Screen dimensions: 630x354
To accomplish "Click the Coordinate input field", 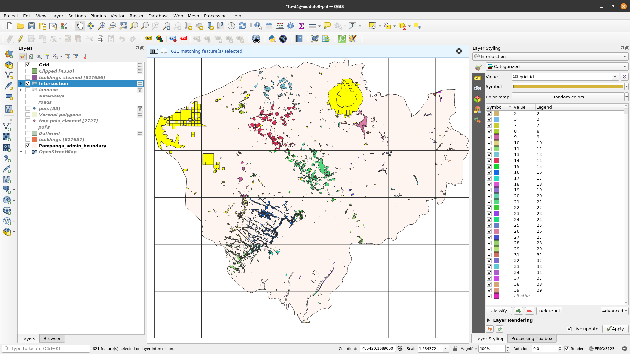I will pyautogui.click(x=378, y=349).
